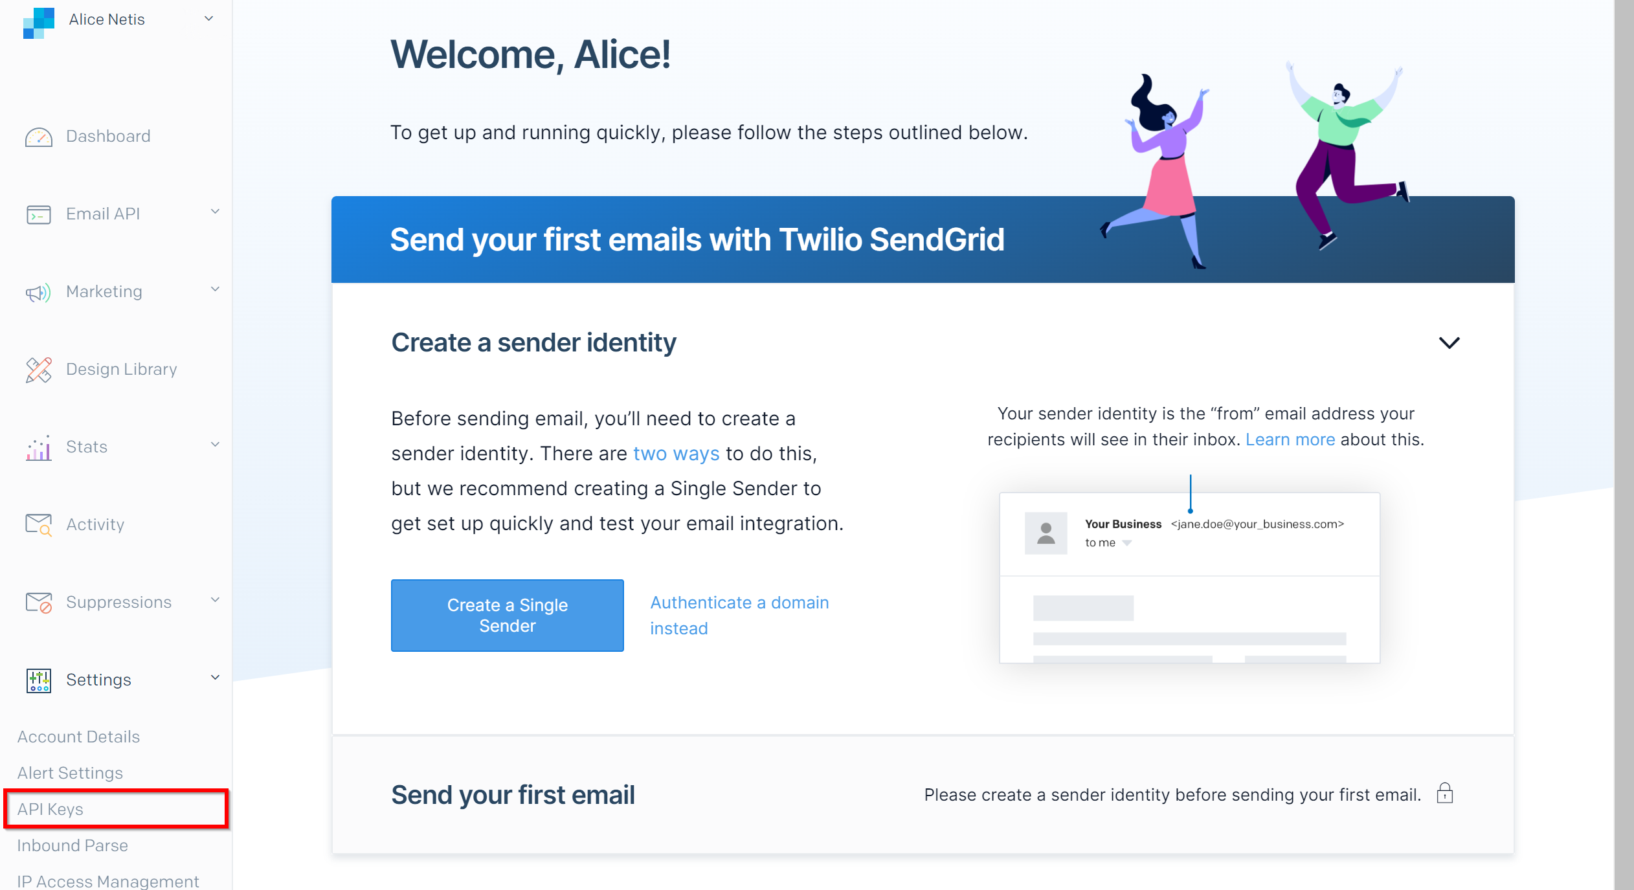Collapse the sender identity section
The image size is (1634, 890).
tap(1449, 343)
